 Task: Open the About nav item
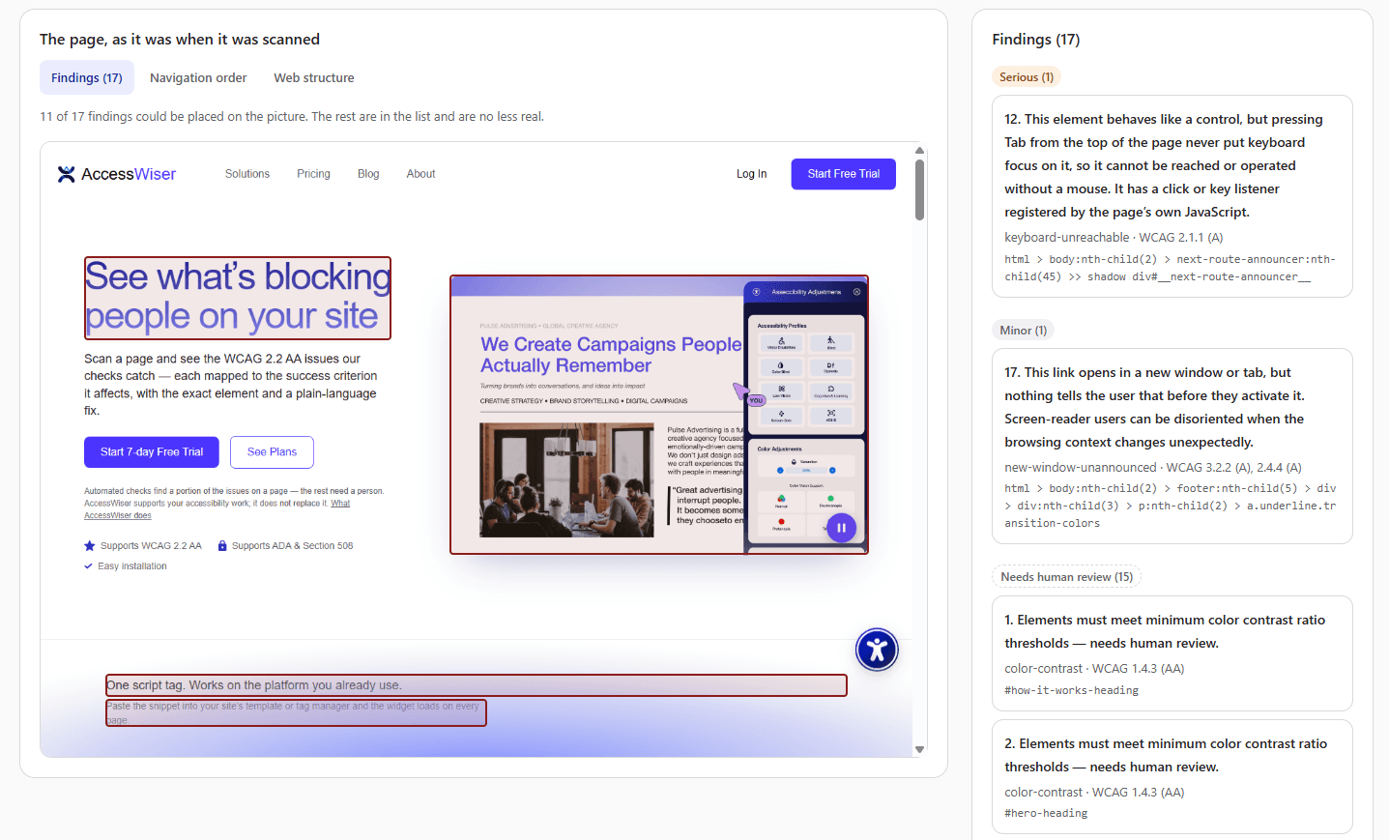click(x=420, y=174)
